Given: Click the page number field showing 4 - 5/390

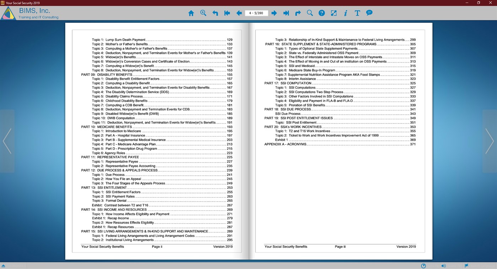Looking at the screenshot, I should tap(256, 13).
